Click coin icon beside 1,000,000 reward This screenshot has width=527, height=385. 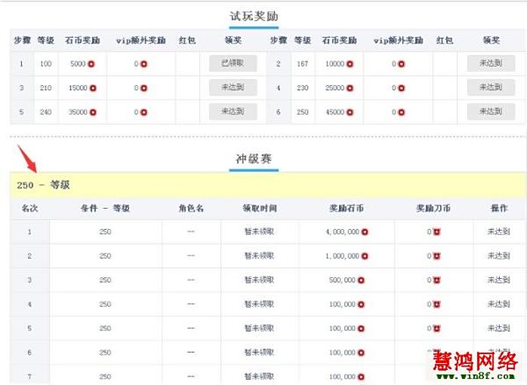(365, 256)
